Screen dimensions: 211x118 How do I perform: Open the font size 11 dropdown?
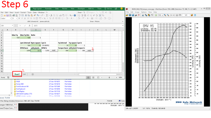click(16, 18)
